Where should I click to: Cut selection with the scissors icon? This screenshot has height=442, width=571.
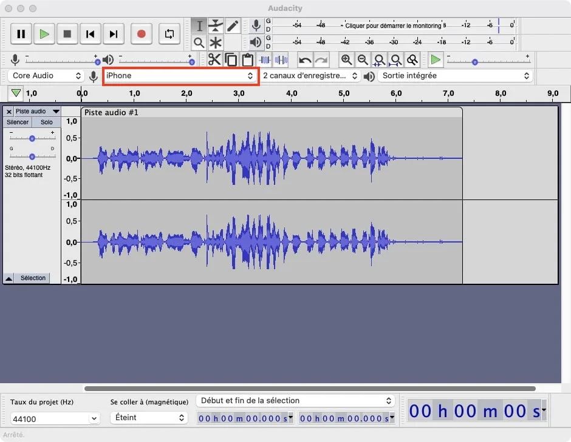pos(214,59)
